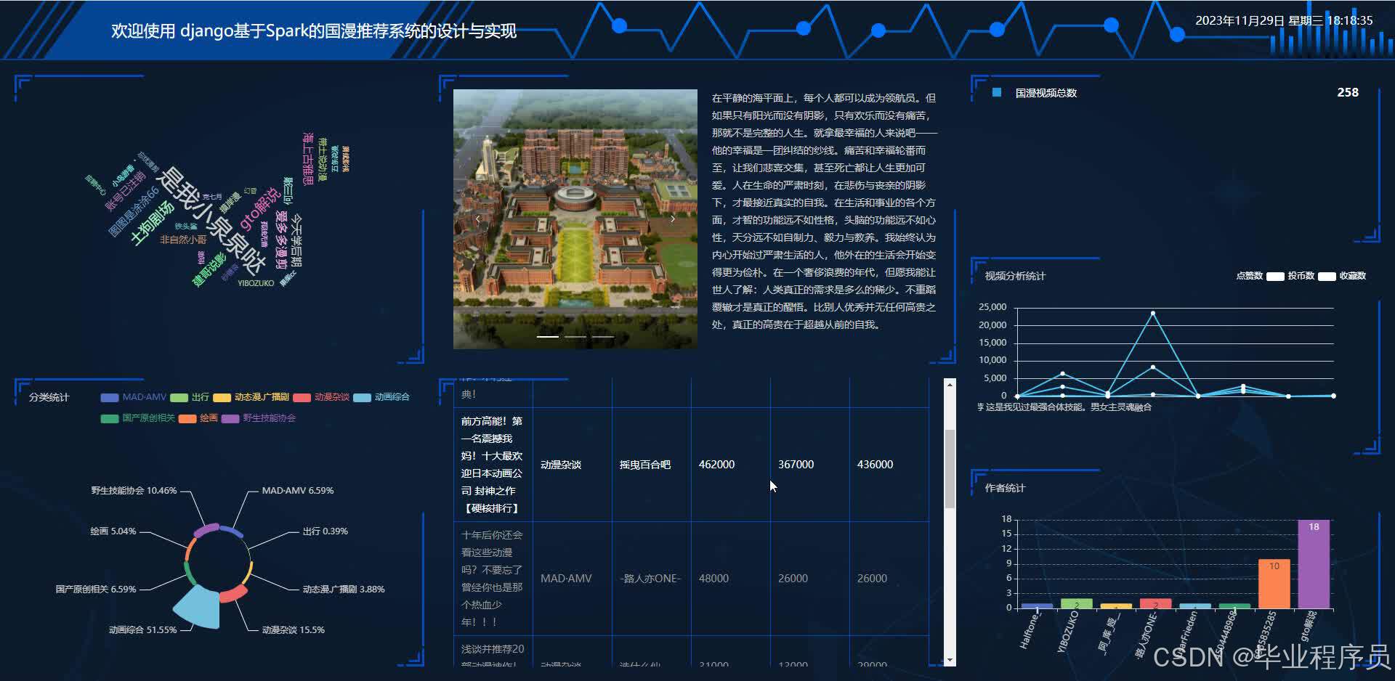Click the 出行 0.39% pie label

coord(325,531)
